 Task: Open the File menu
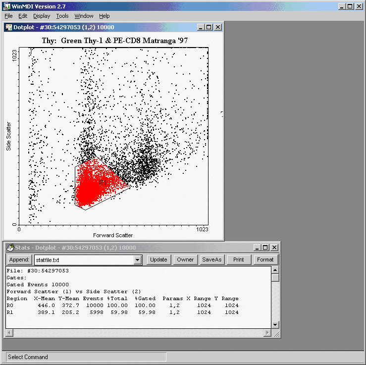[8, 16]
